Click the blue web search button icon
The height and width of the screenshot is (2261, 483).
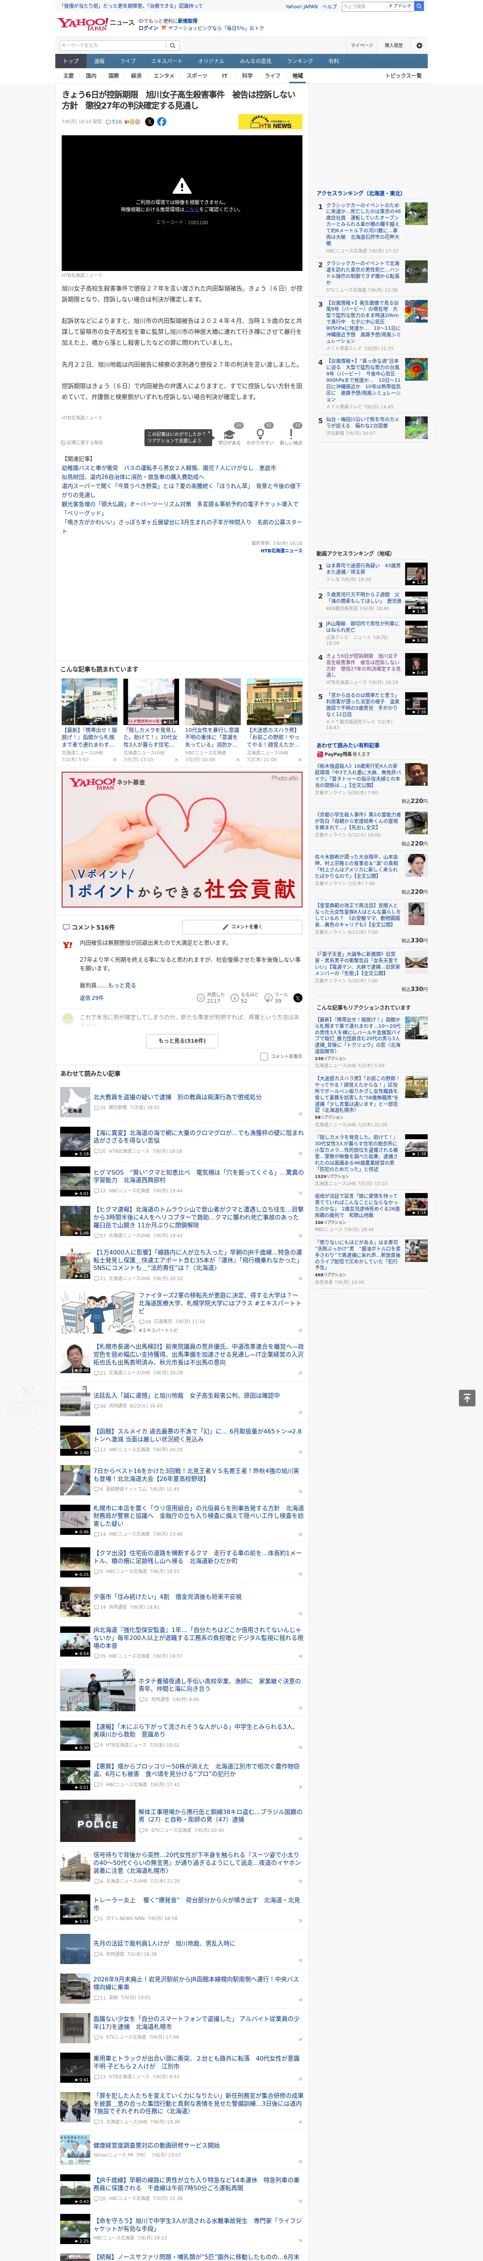coord(419,6)
